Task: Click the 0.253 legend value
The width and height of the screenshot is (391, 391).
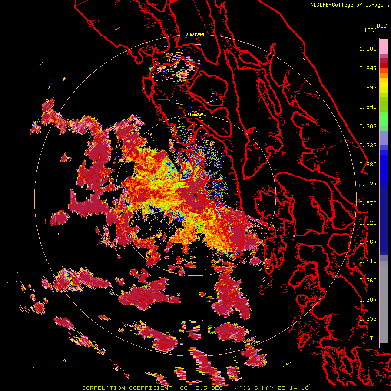Action: point(368,319)
